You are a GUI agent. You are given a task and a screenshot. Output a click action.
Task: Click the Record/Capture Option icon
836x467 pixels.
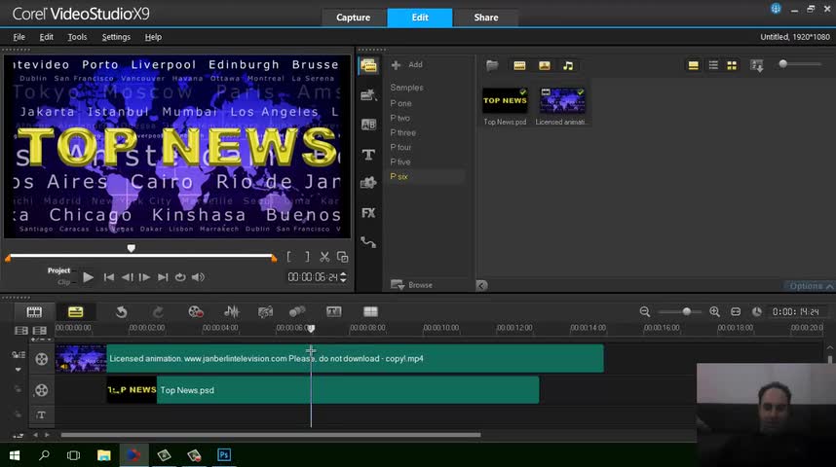(x=196, y=311)
